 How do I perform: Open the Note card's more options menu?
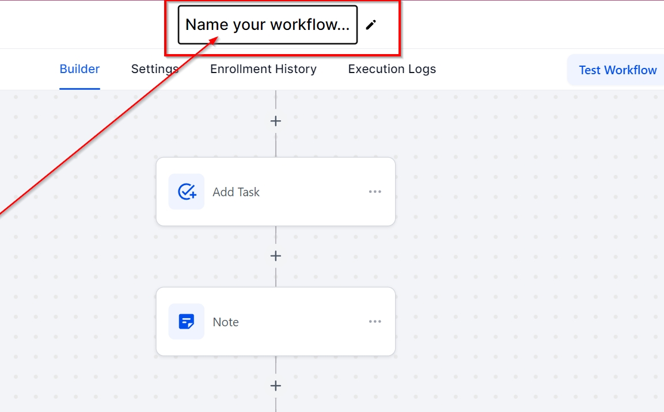coord(375,322)
